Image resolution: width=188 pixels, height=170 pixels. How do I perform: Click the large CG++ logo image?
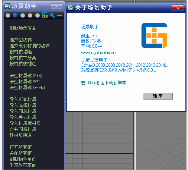pyautogui.click(x=154, y=35)
